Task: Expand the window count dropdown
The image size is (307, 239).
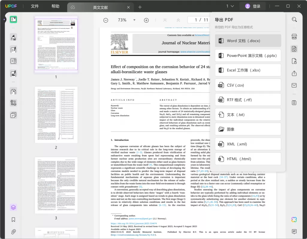Action: click(x=230, y=6)
